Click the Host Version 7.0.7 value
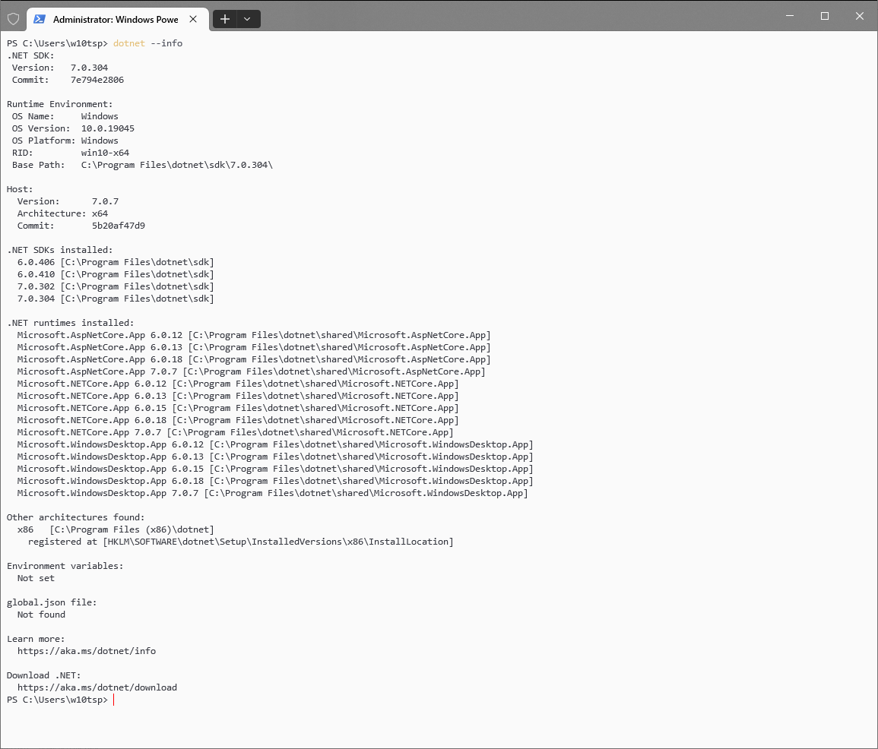 (x=105, y=201)
